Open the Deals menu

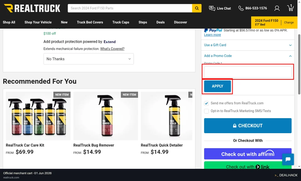(x=161, y=22)
